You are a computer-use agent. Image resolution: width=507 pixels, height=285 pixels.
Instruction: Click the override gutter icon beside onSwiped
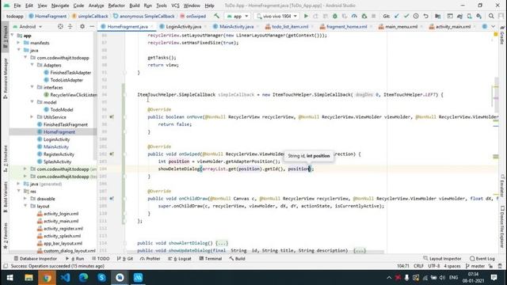(x=112, y=154)
